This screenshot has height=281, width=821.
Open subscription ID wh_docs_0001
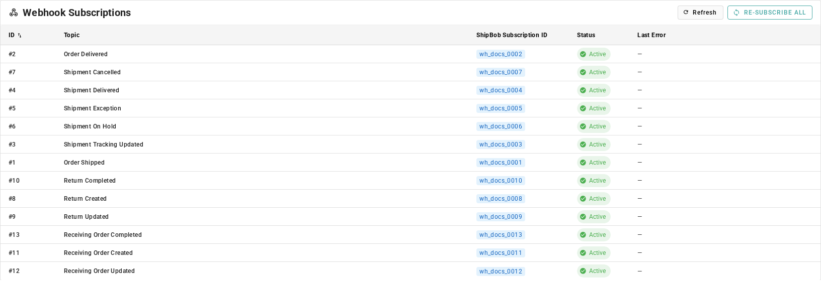click(501, 163)
